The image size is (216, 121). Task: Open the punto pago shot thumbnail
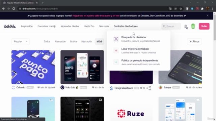pyautogui.click(x=33, y=67)
